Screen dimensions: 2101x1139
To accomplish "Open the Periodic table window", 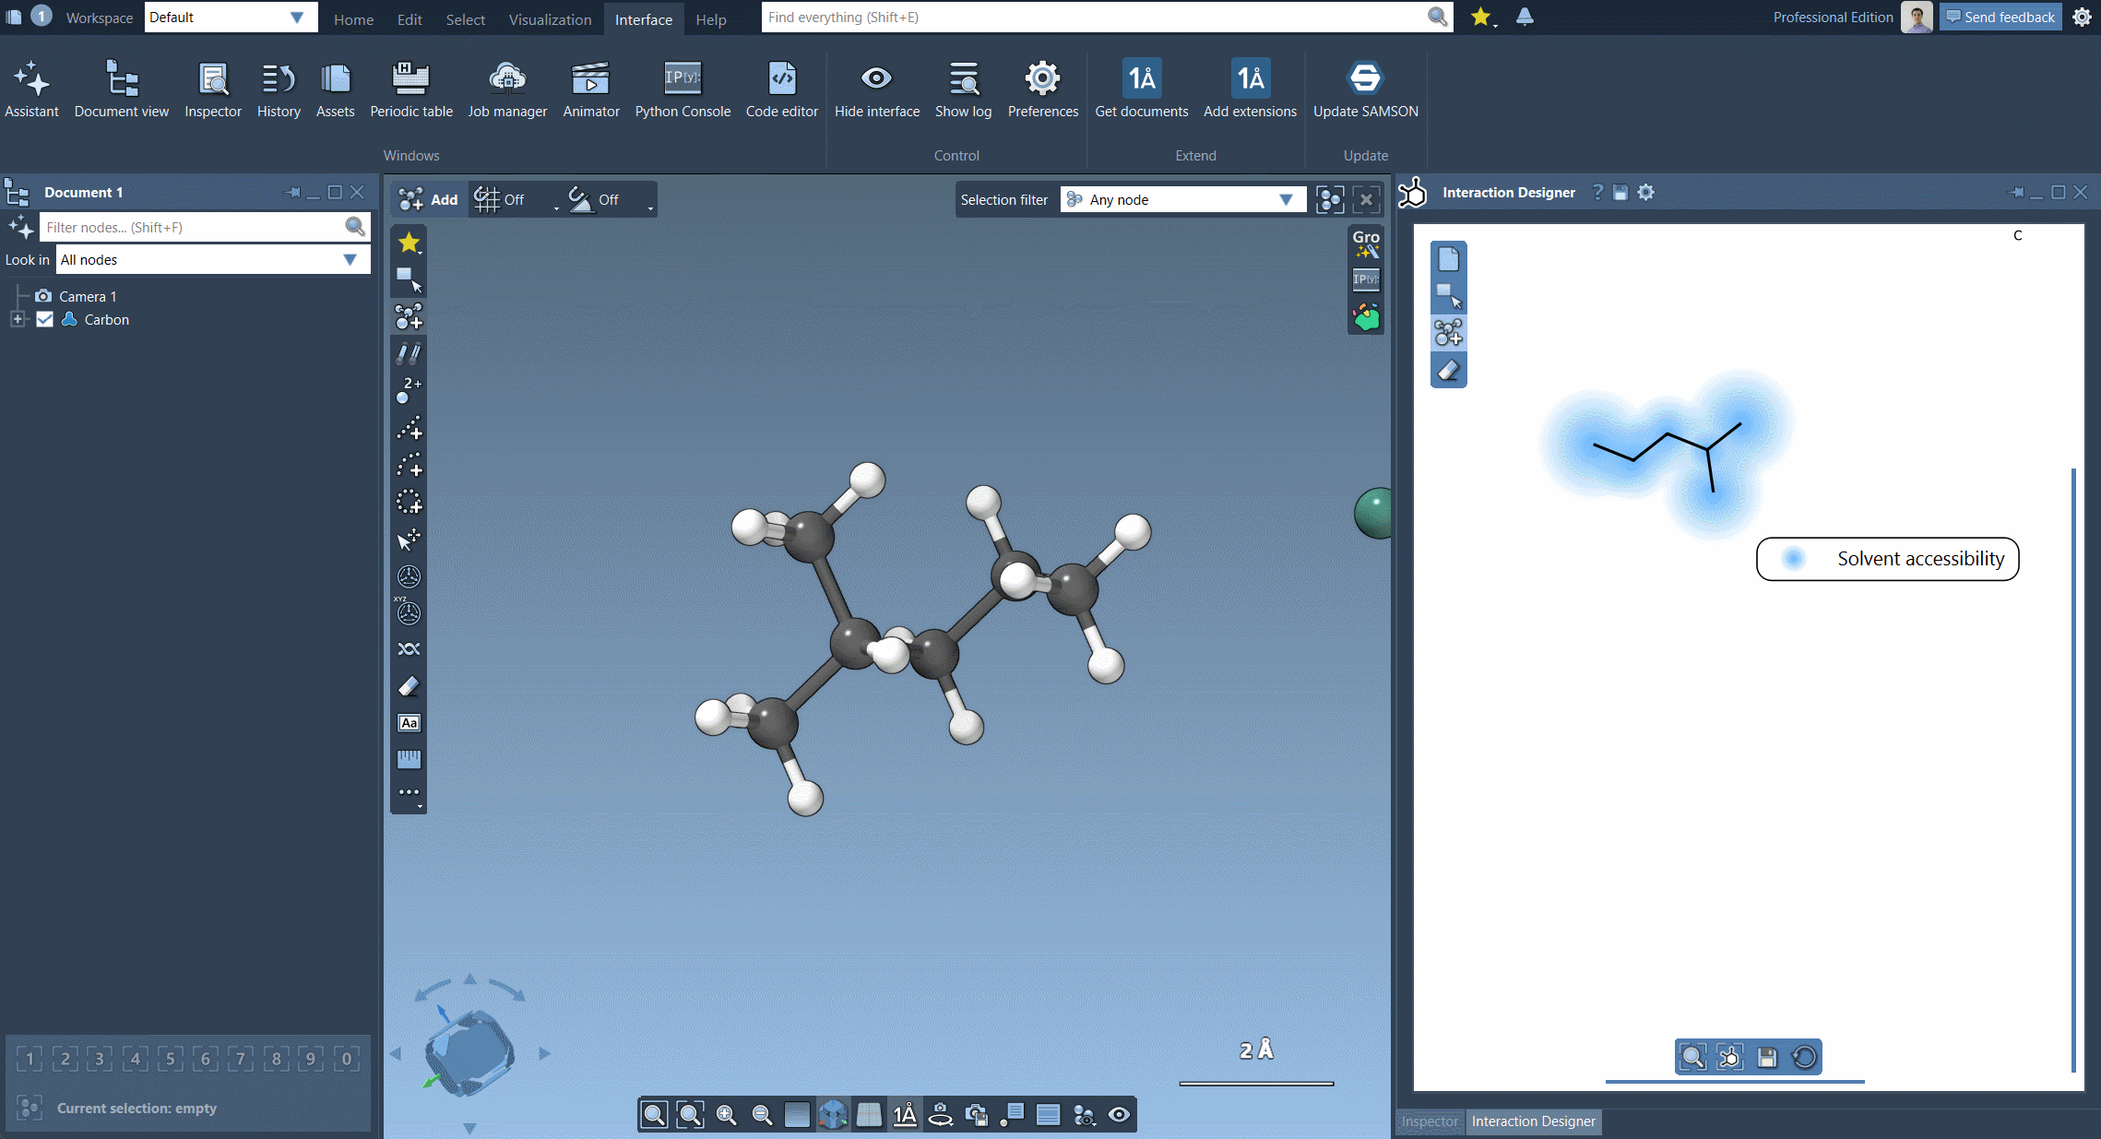I will (x=410, y=88).
